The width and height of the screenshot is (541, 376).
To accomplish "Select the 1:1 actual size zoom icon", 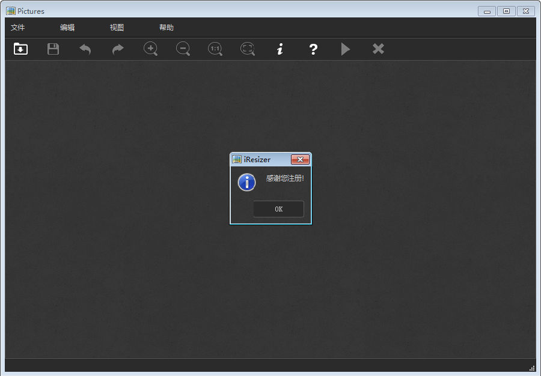I will pos(215,49).
